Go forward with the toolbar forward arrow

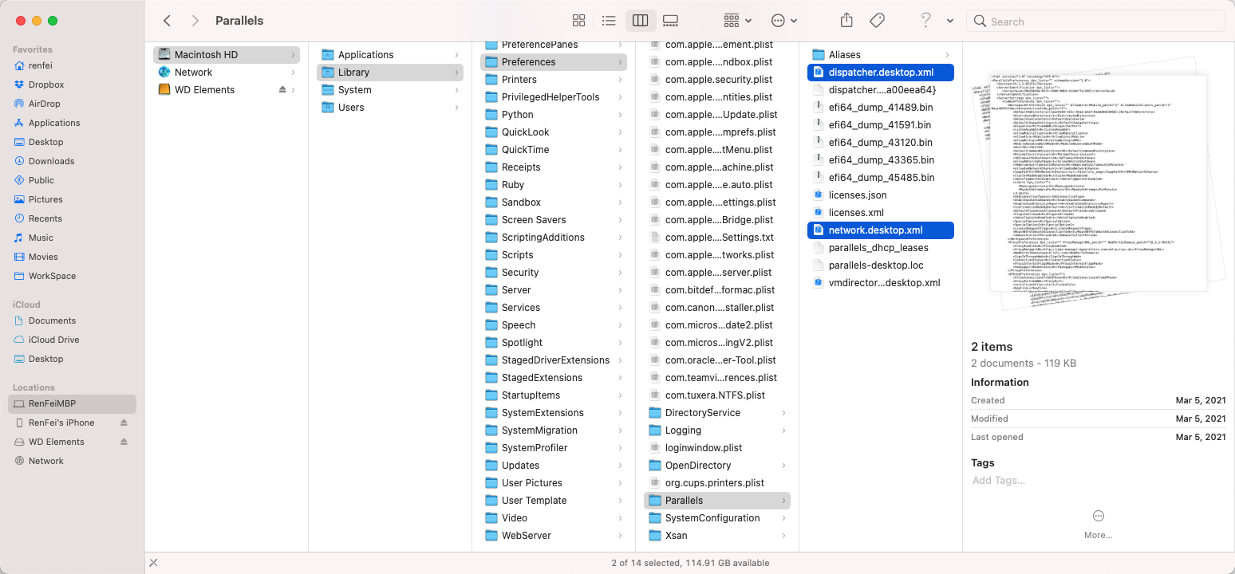pyautogui.click(x=195, y=21)
